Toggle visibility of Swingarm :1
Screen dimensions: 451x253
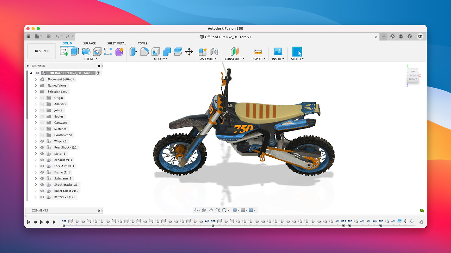click(42, 178)
